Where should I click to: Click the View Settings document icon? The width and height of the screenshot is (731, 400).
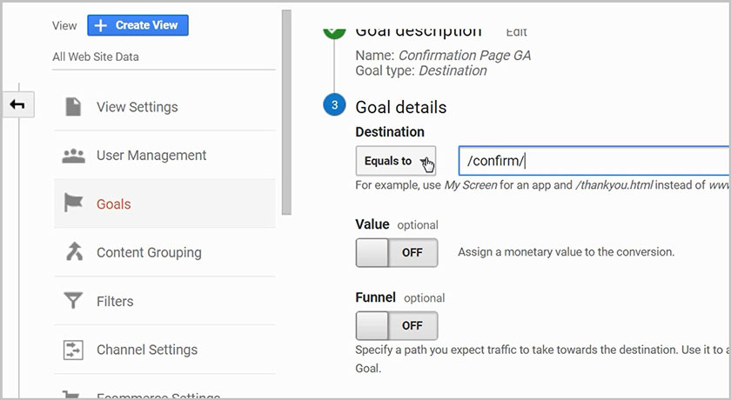(x=73, y=107)
